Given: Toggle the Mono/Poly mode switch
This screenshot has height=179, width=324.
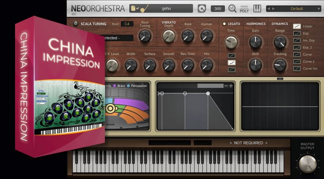Looking at the screenshot, I should tap(244, 8).
